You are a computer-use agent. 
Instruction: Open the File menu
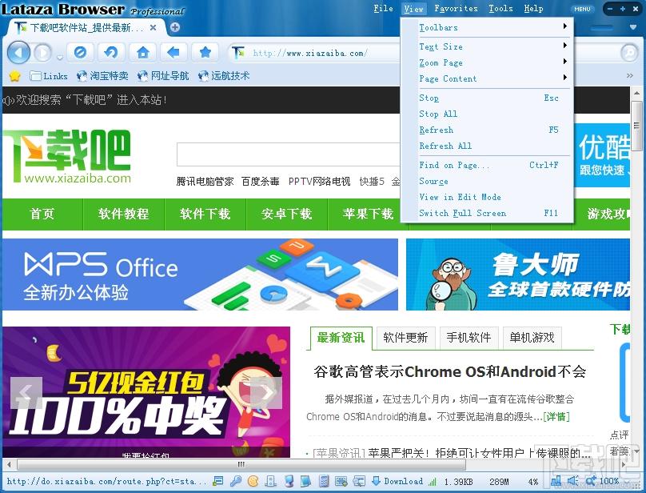pos(383,9)
